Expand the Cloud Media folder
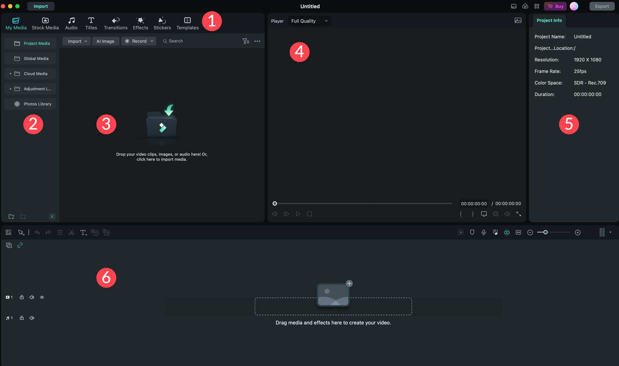The image size is (619, 366). [11, 74]
